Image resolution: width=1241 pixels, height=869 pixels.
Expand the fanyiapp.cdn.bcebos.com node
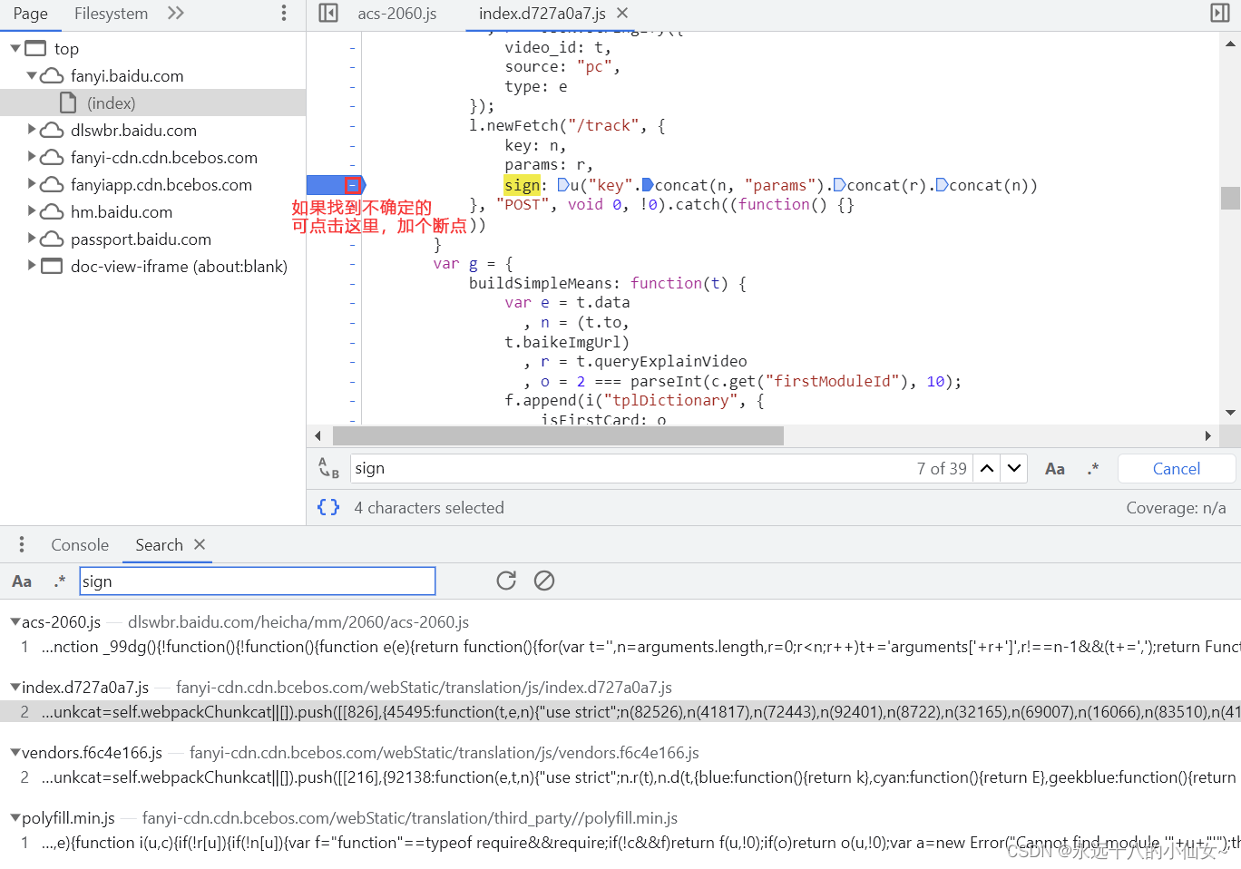tap(32, 184)
